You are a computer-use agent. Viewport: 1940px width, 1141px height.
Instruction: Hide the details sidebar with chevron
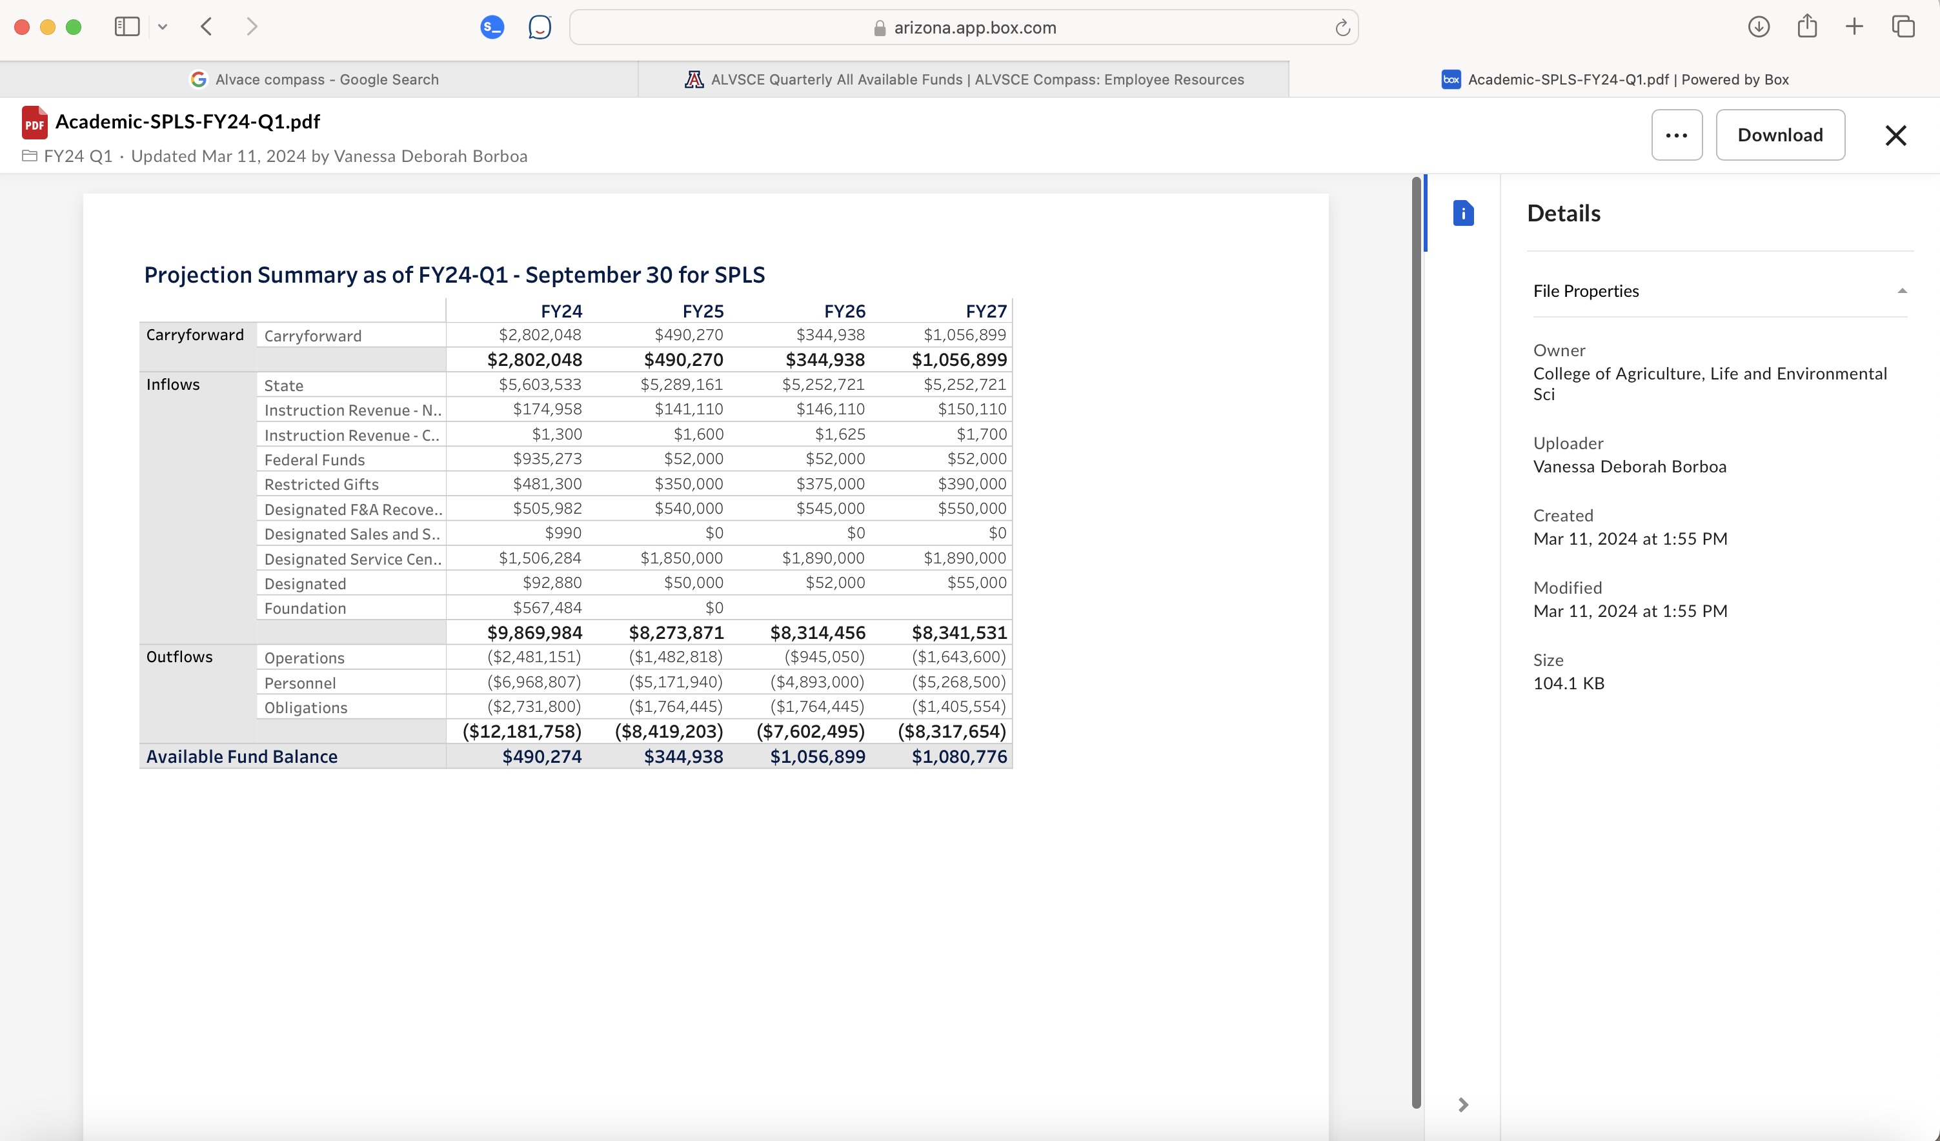1462,1105
